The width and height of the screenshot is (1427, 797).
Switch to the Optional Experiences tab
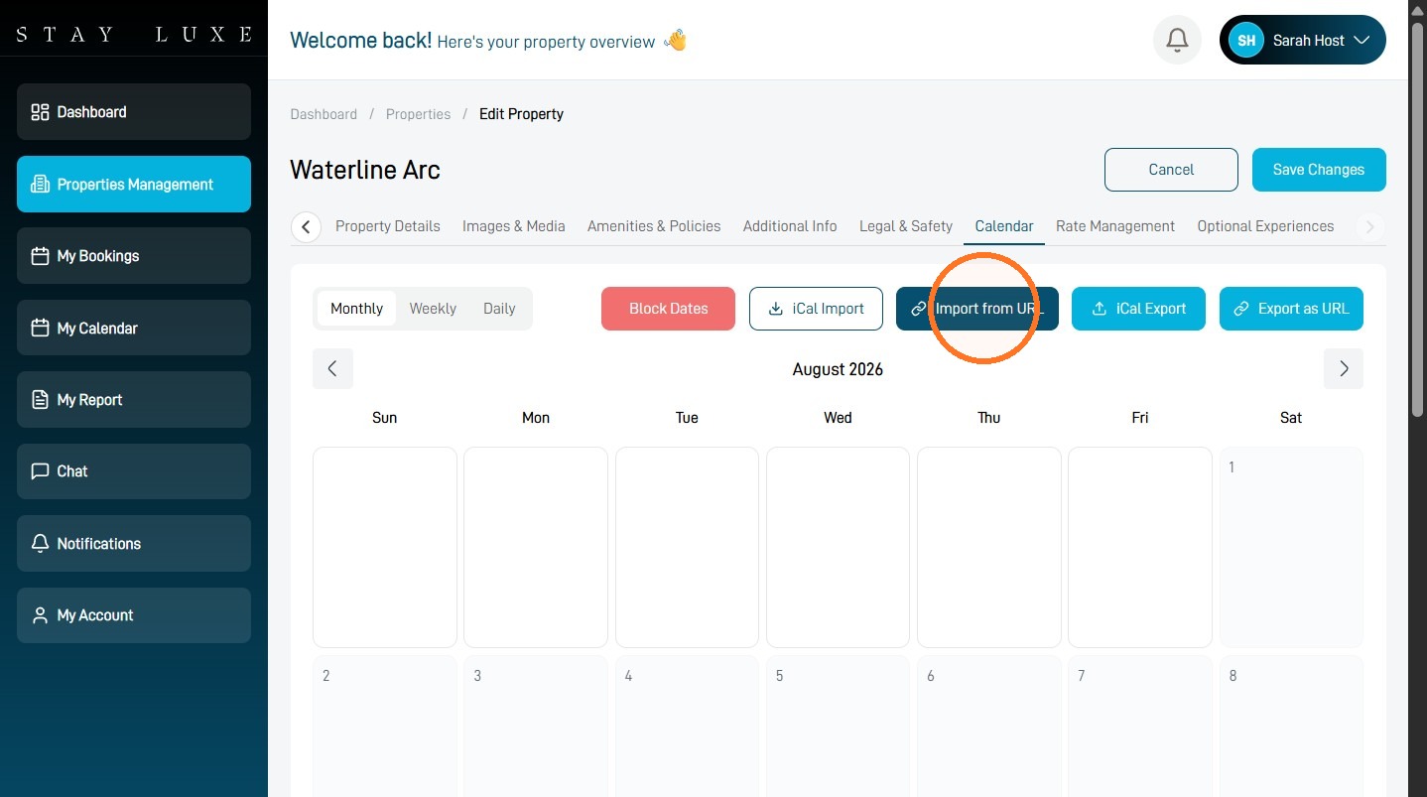(1265, 226)
